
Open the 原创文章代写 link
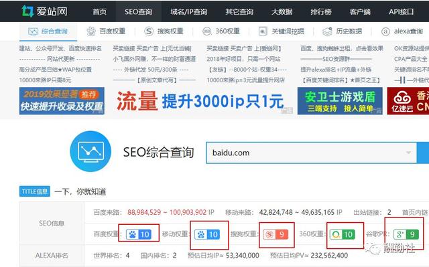point(154,80)
